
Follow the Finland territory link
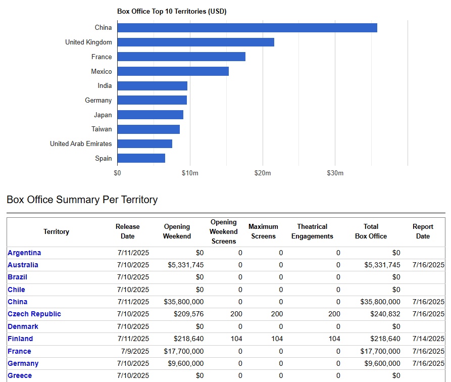click(20, 339)
